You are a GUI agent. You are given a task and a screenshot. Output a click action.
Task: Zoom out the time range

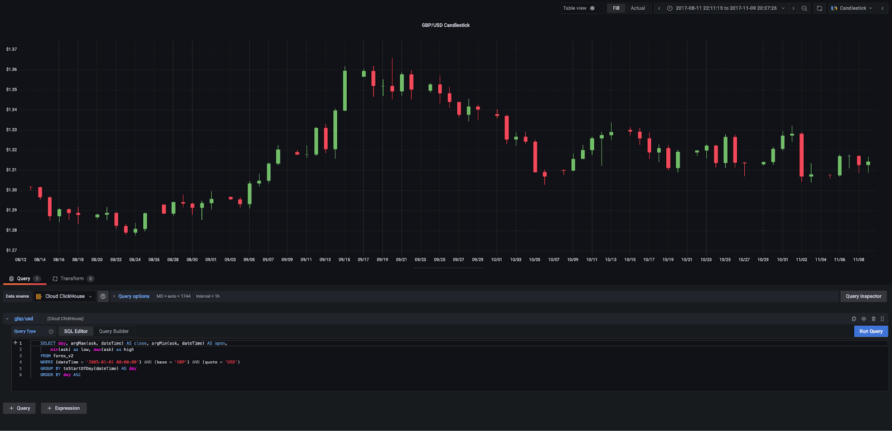pyautogui.click(x=804, y=8)
